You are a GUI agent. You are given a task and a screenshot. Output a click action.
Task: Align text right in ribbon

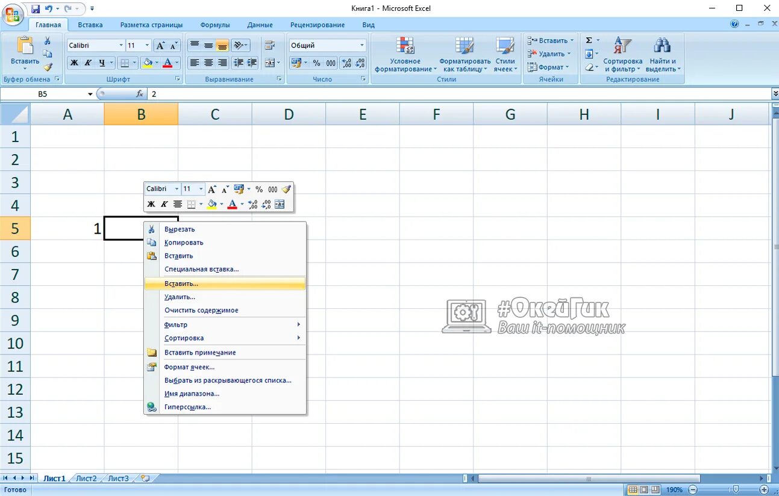(222, 63)
